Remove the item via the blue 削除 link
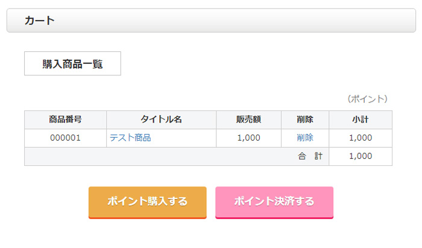The height and width of the screenshot is (248, 422). click(305, 138)
